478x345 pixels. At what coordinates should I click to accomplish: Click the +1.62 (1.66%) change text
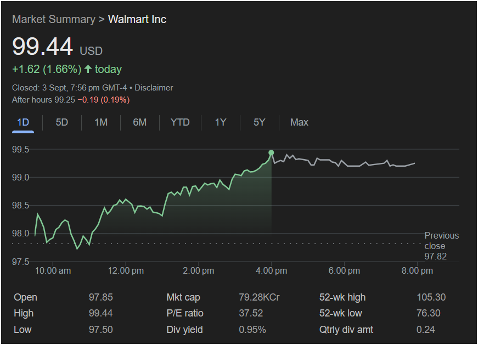[47, 69]
